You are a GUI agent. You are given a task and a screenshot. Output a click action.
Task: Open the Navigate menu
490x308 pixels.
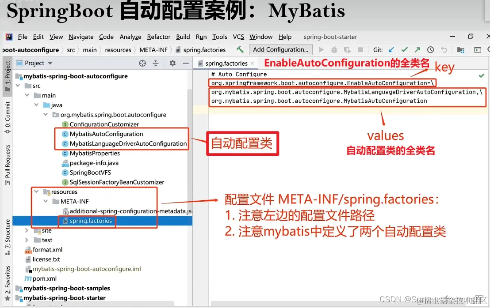pos(81,37)
